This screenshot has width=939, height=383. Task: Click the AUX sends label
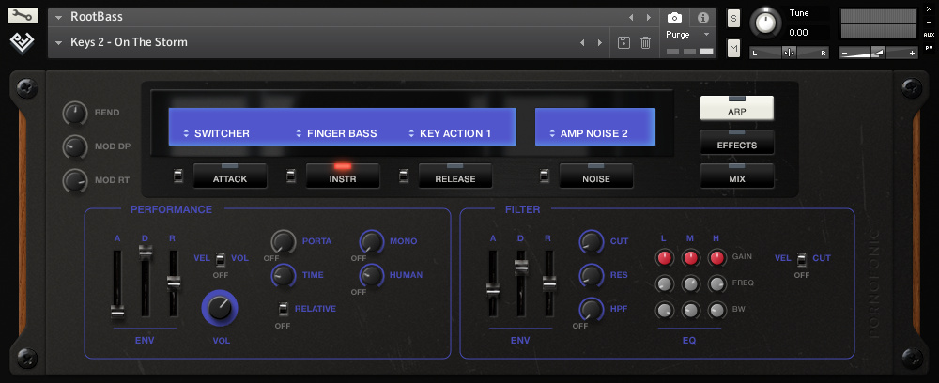click(x=929, y=35)
